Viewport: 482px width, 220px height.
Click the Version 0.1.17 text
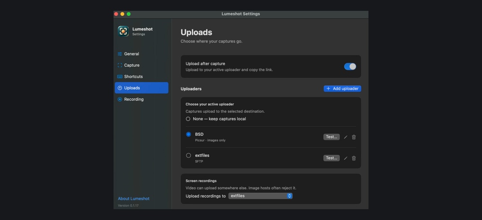(x=128, y=206)
